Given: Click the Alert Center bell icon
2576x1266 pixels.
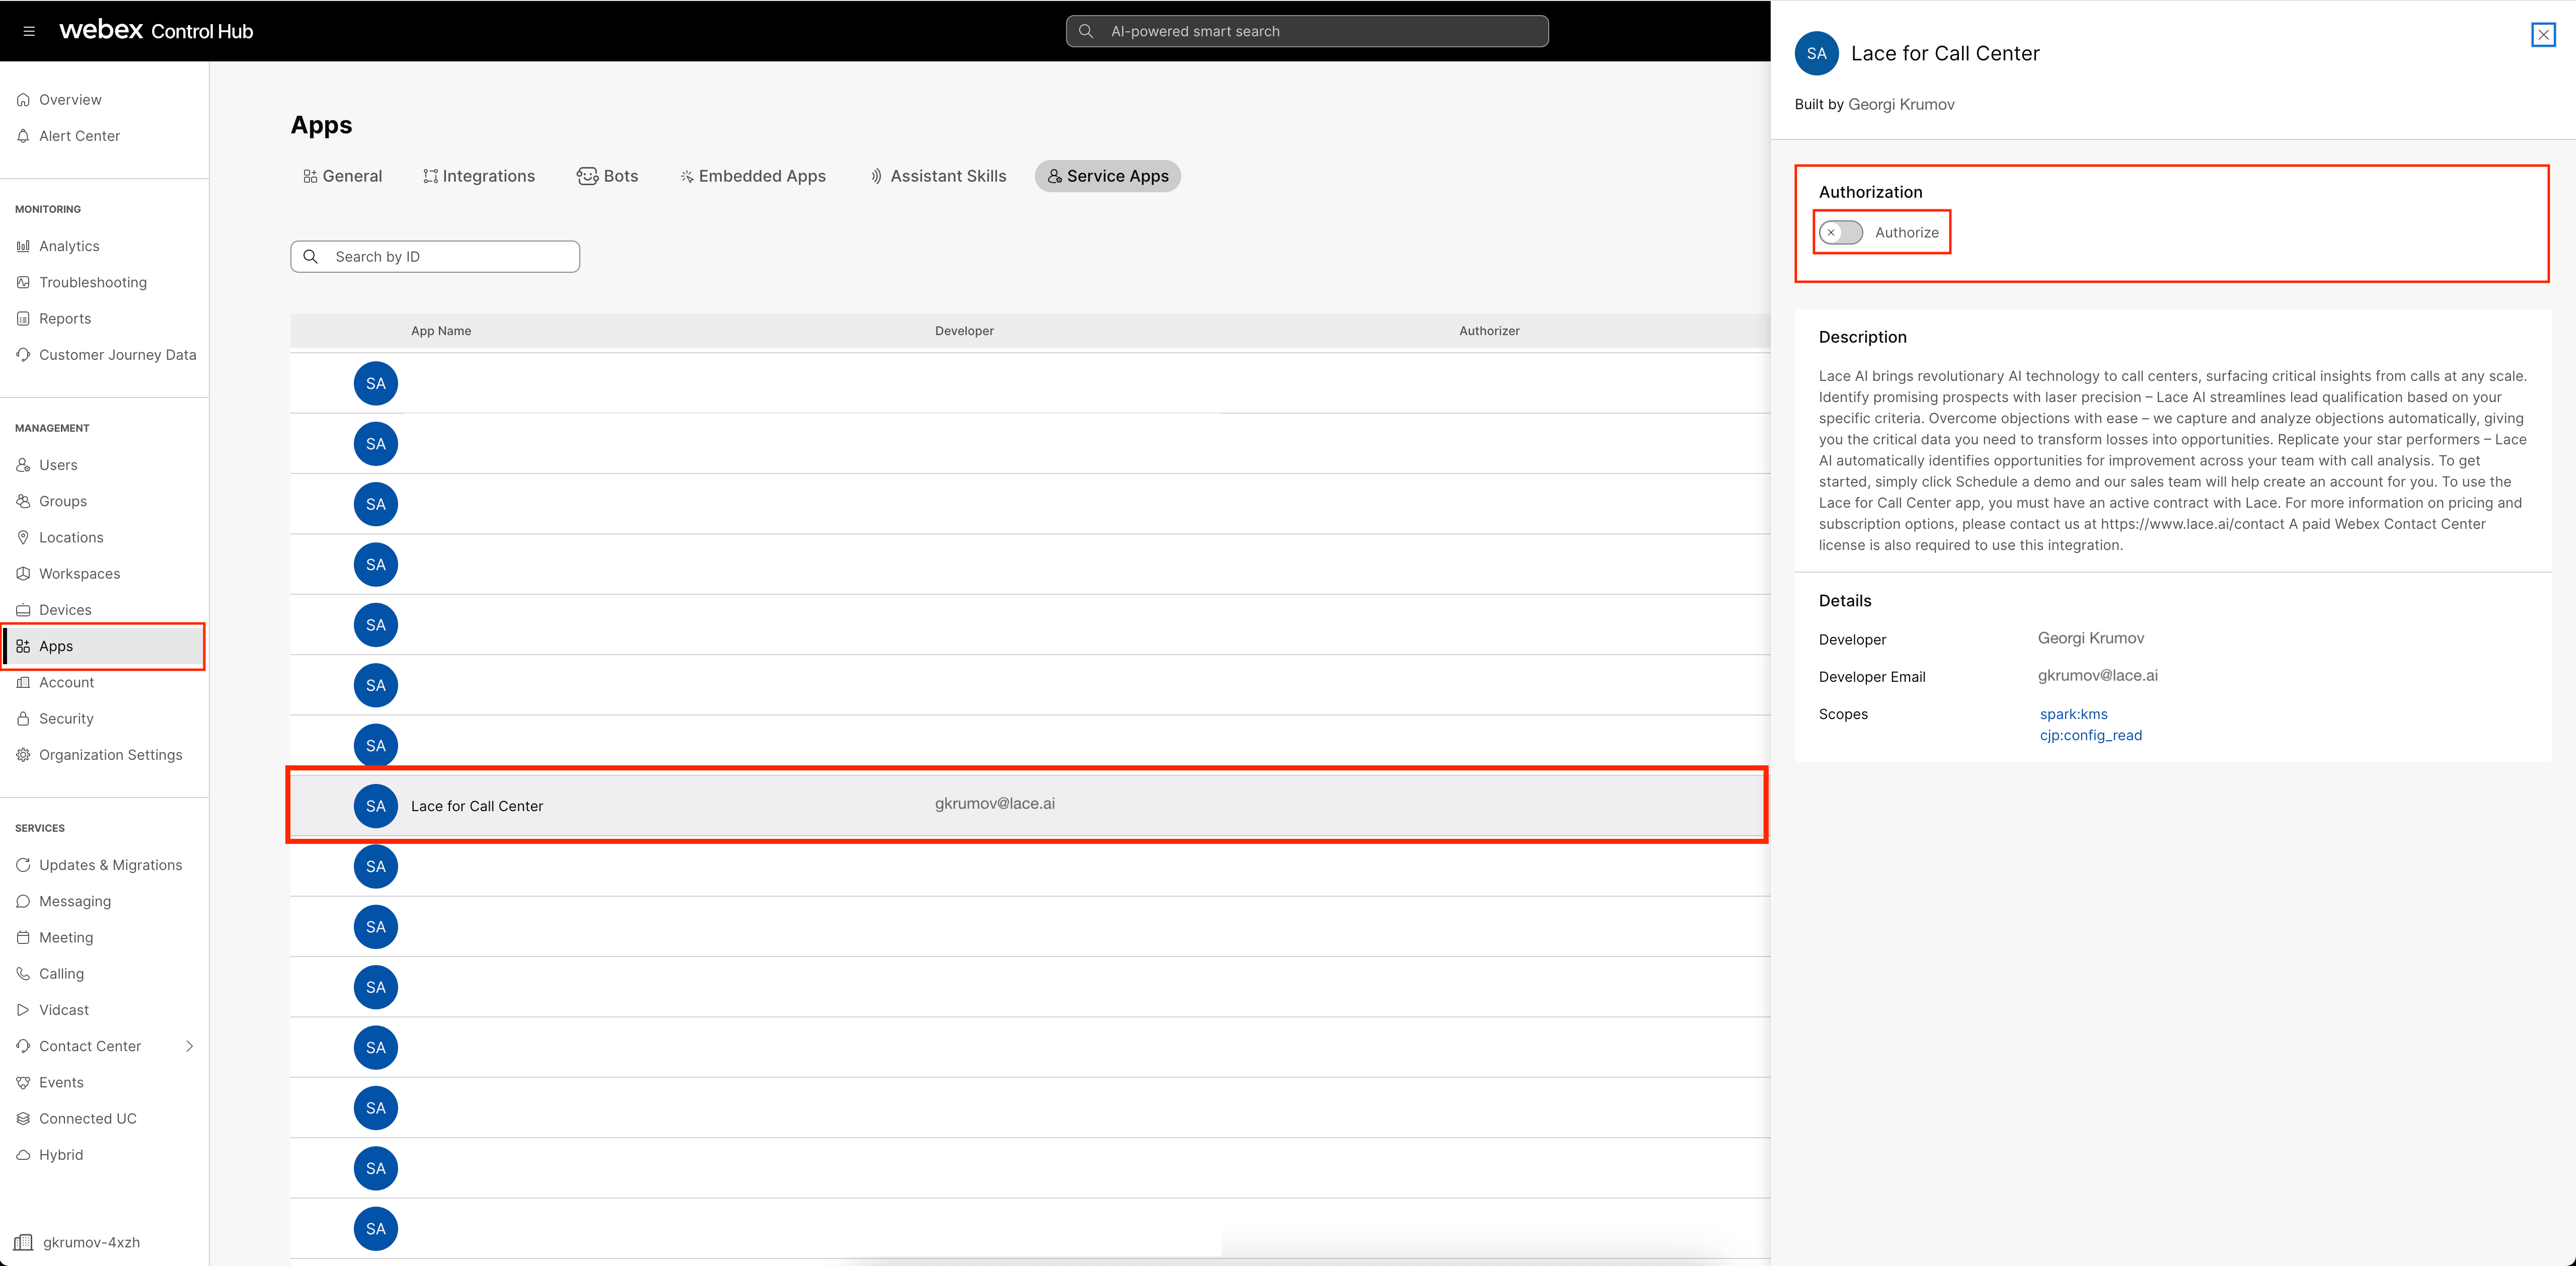Looking at the screenshot, I should pyautogui.click(x=23, y=136).
